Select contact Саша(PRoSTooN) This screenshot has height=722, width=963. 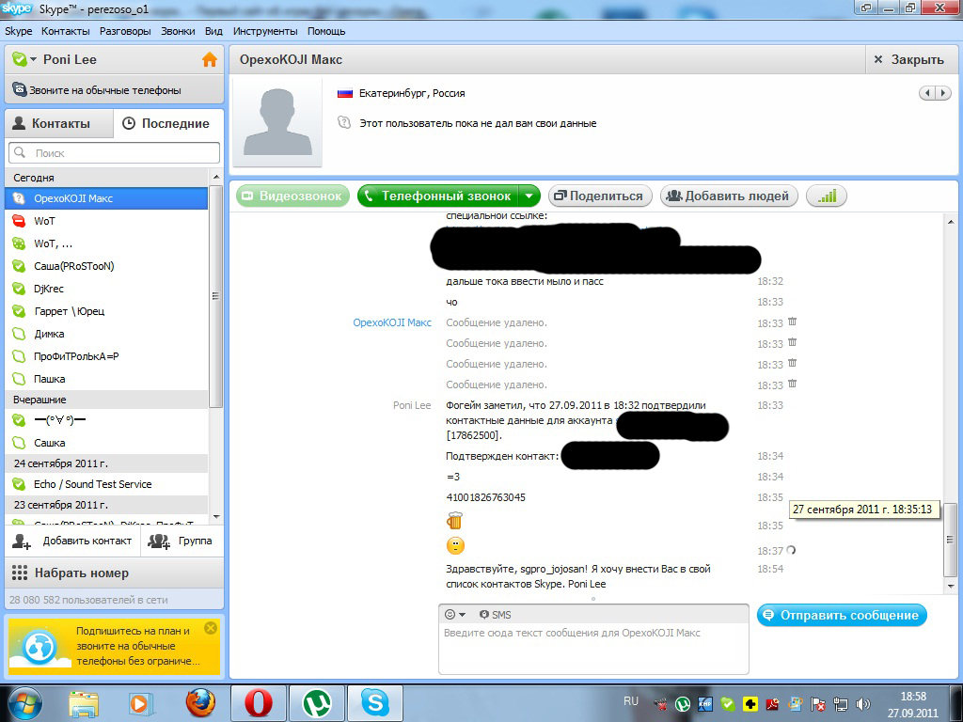[106, 266]
